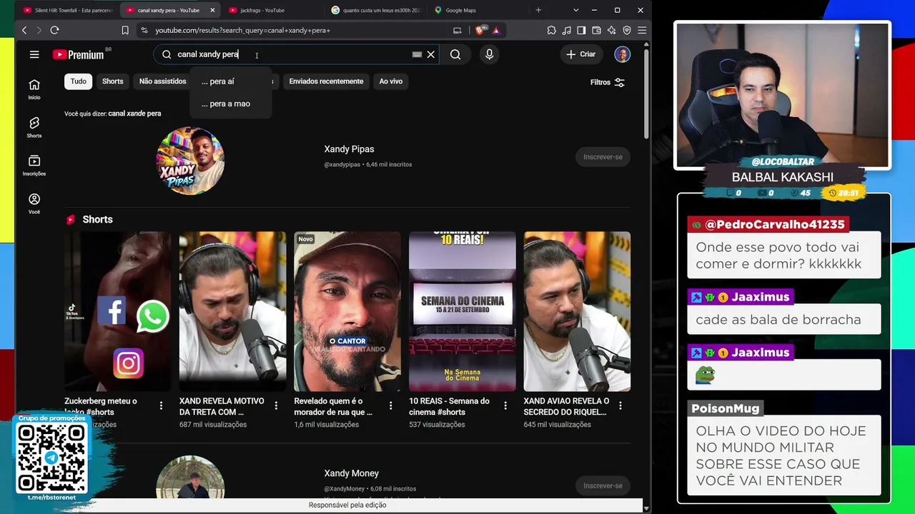
Task: Open options for "Zuckerberg meteu o louco" short
Action: pyautogui.click(x=161, y=405)
